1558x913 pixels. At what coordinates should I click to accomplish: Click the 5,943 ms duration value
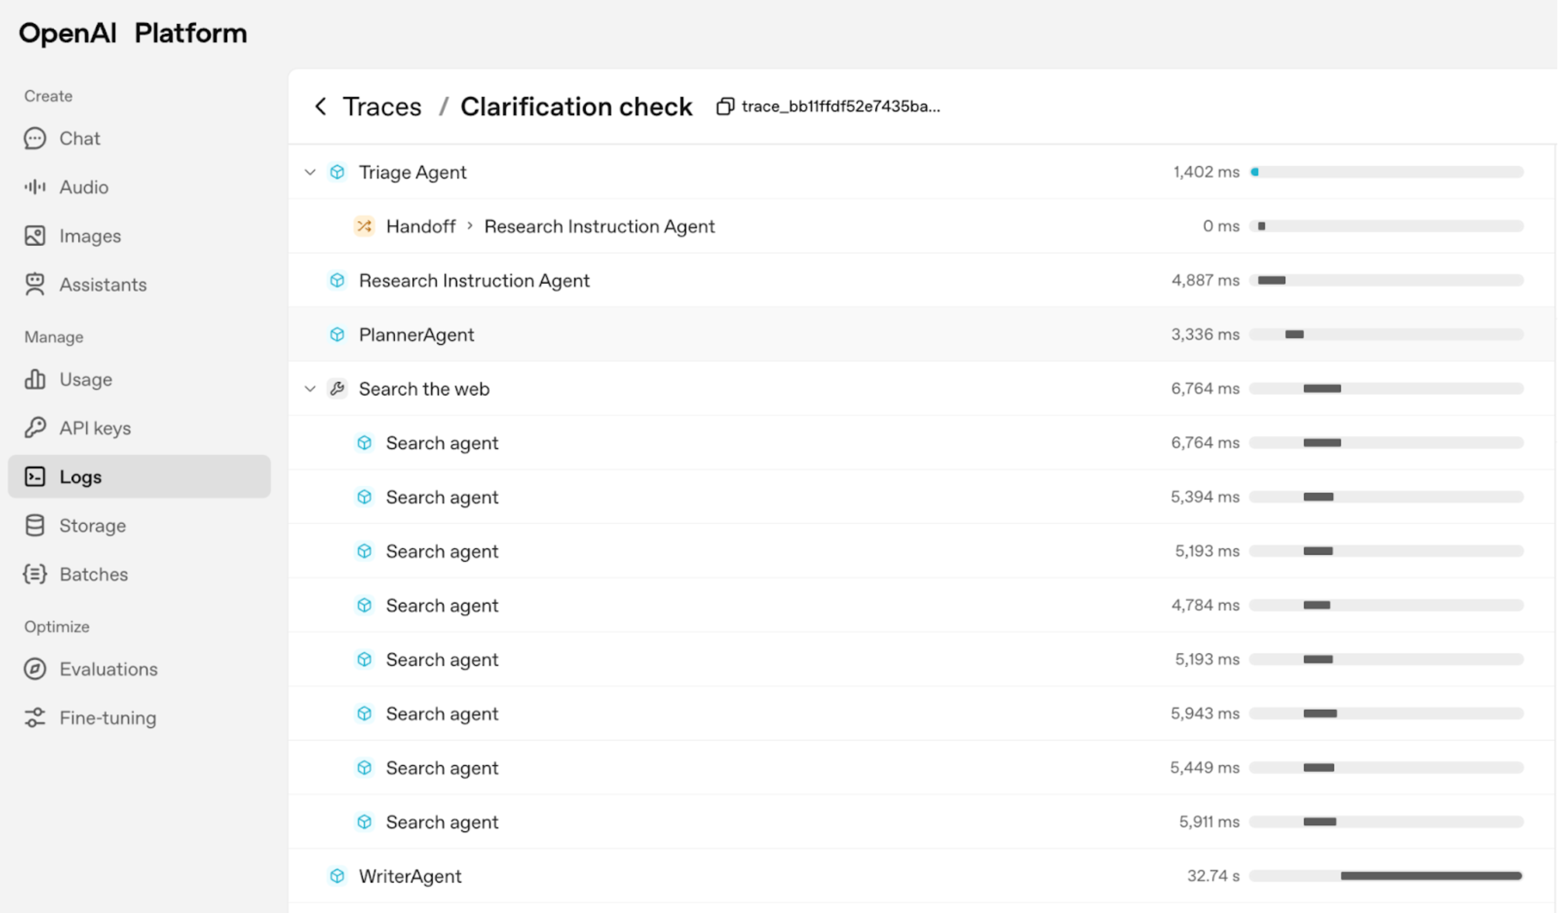(1205, 714)
